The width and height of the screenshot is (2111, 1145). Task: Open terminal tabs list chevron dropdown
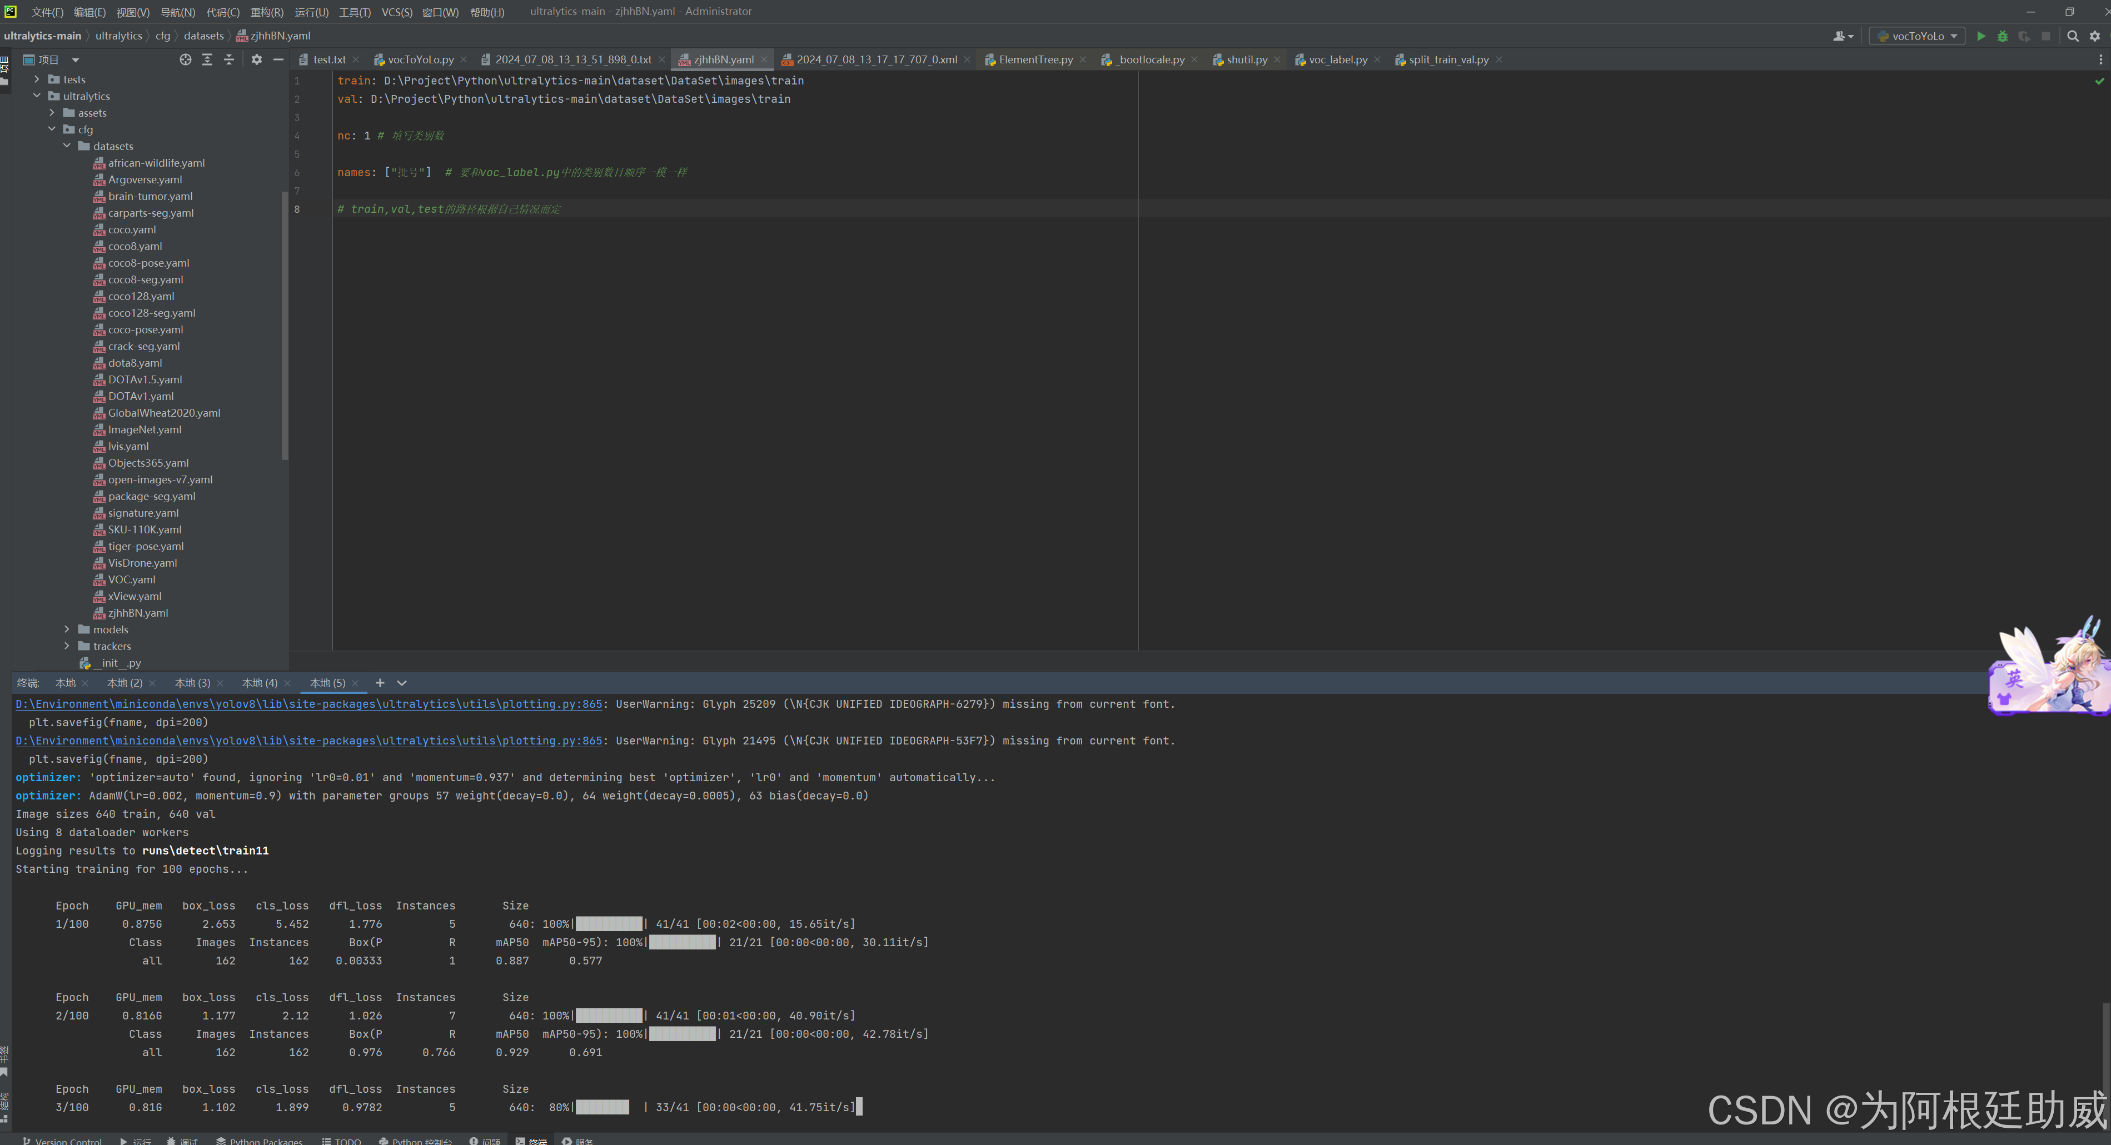point(401,683)
